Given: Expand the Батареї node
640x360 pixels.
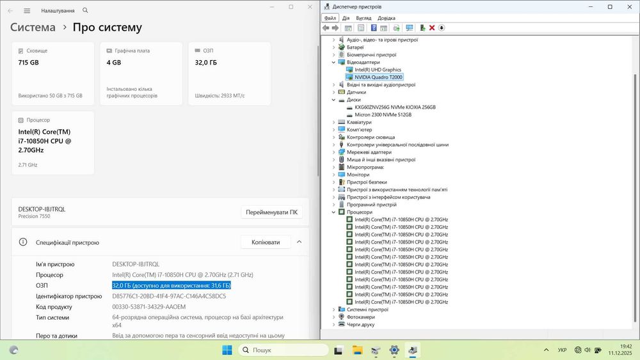Looking at the screenshot, I should pyautogui.click(x=333, y=47).
